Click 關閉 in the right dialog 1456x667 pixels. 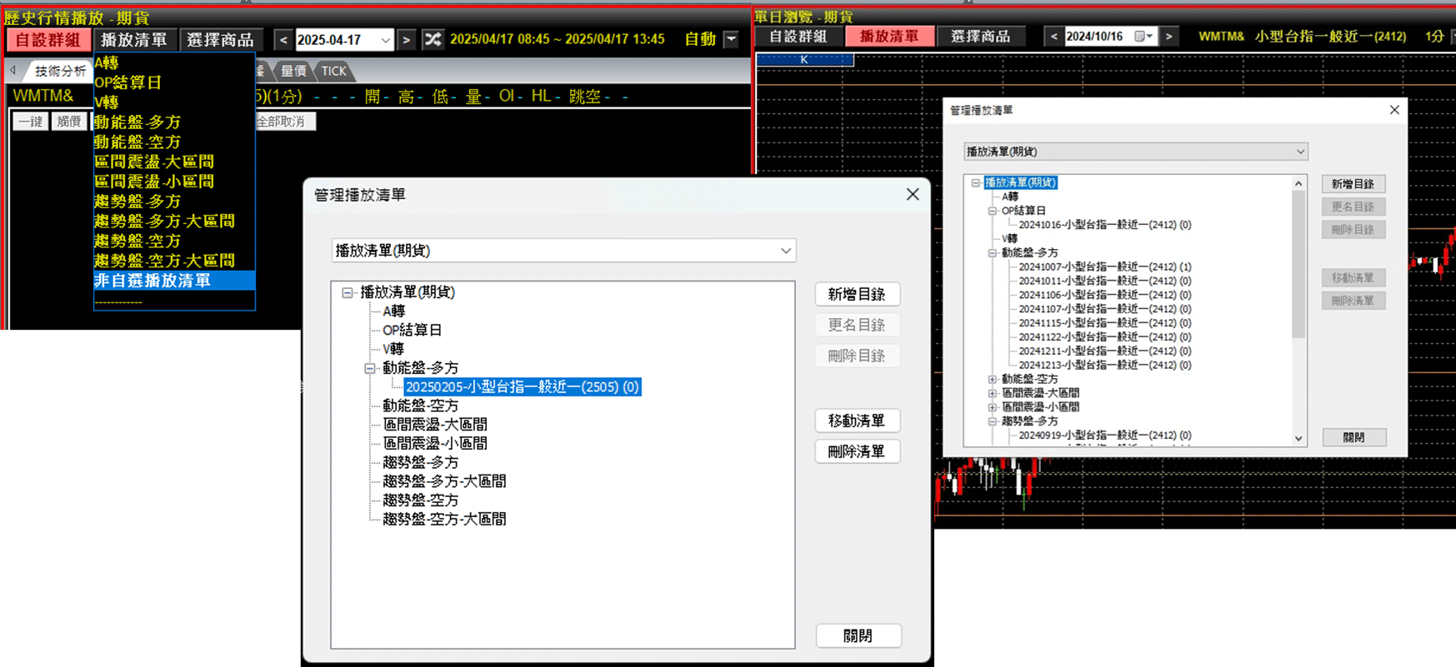tap(1353, 437)
